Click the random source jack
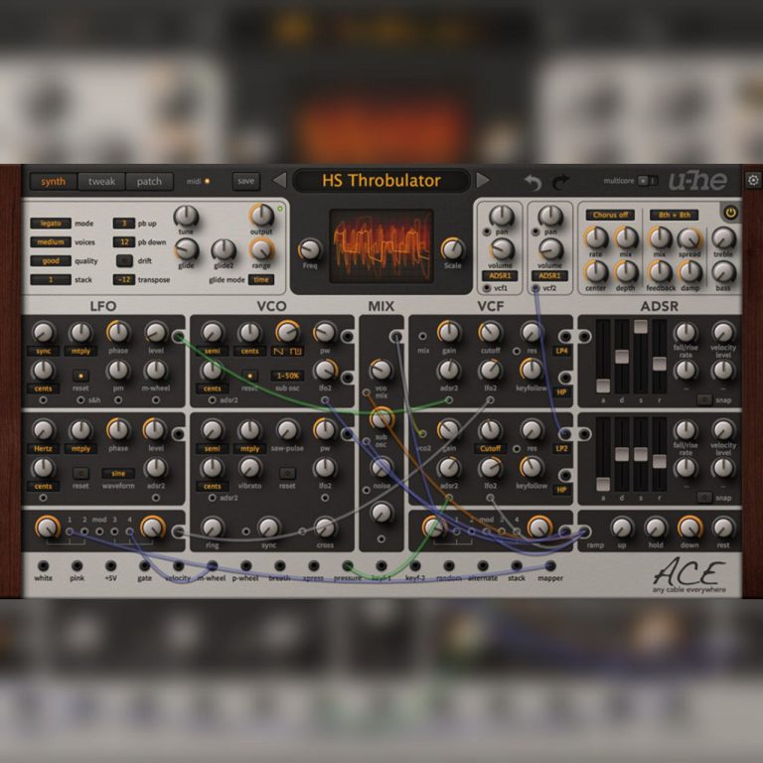This screenshot has width=763, height=763. tap(449, 565)
